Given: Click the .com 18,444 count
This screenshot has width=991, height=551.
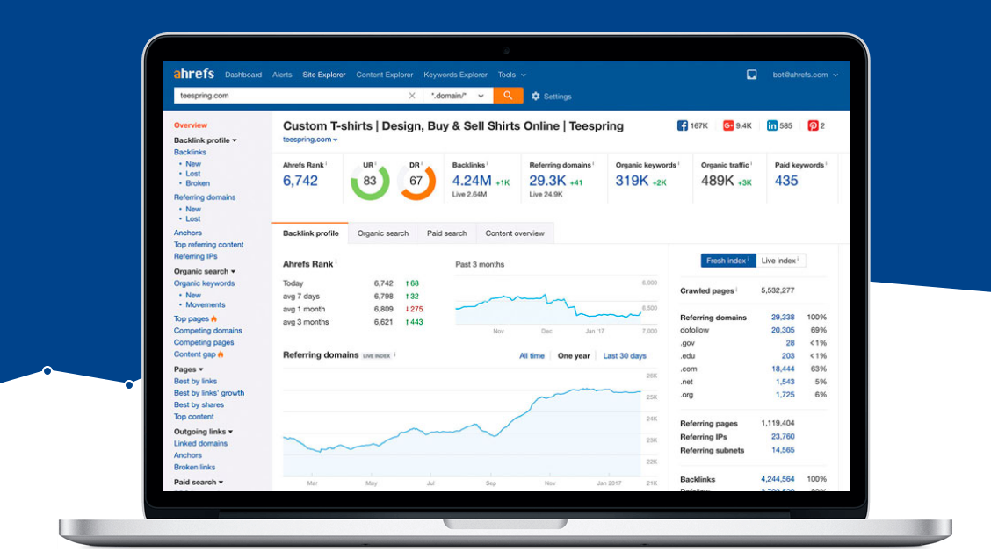Looking at the screenshot, I should pos(783,369).
